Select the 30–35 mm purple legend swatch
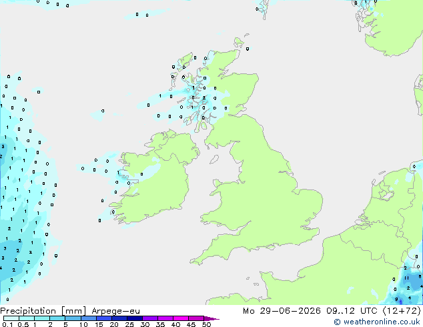 tap(150, 318)
